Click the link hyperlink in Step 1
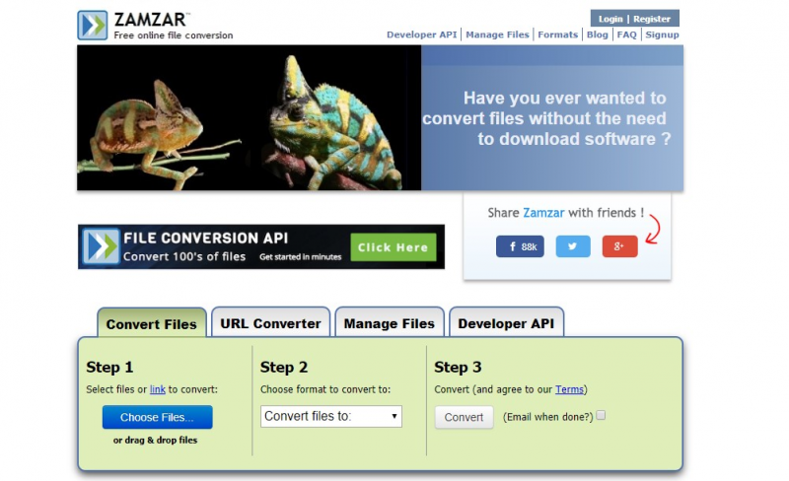789x481 pixels. point(158,389)
